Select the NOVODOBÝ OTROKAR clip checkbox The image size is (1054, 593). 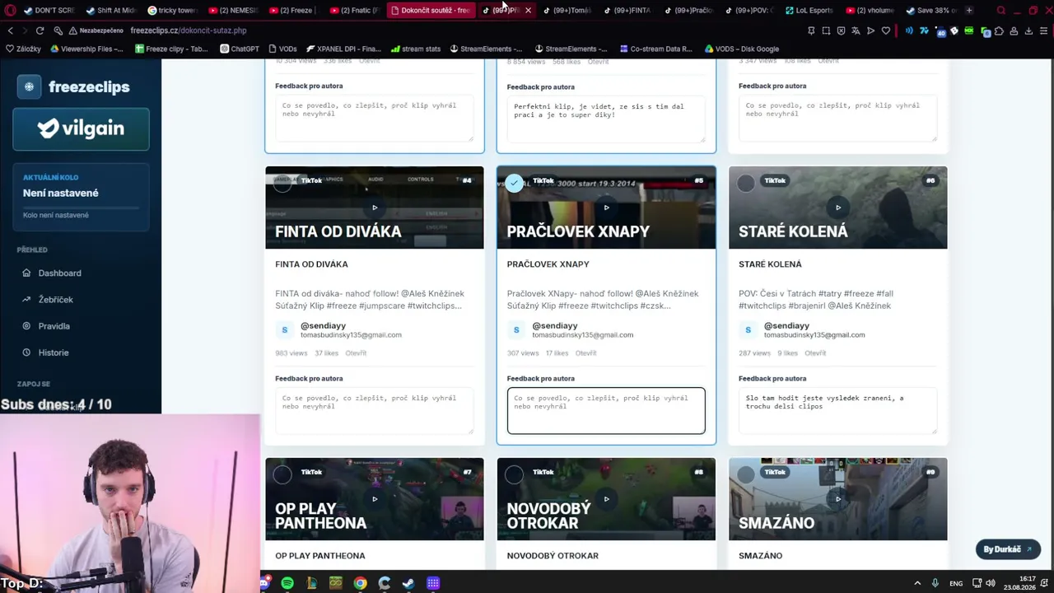pos(515,474)
